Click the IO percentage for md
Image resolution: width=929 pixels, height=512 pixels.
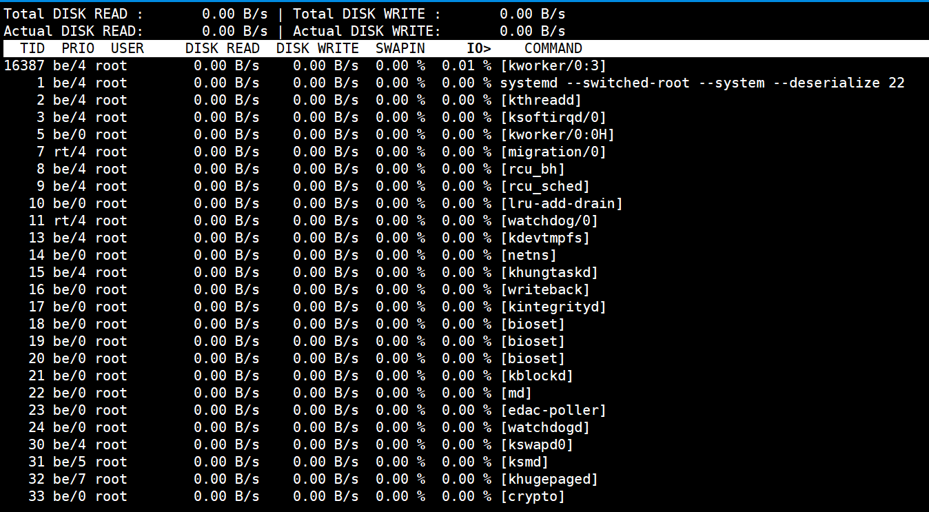pos(467,393)
